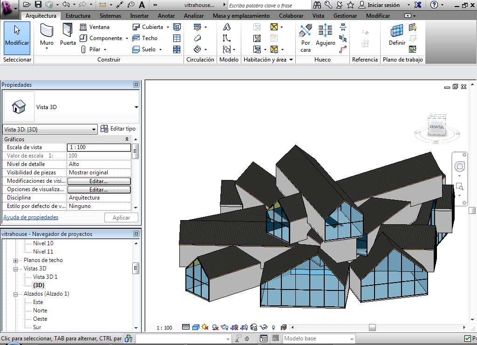Switch to the Estructura ribbon tab

click(x=78, y=16)
